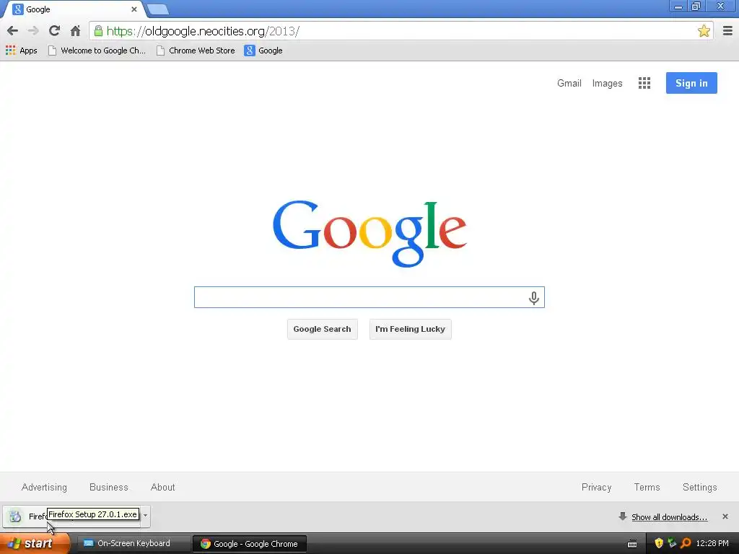Screen dimensions: 739x554
Task: Open the Chrome Web Store bookmark
Action: point(196,50)
